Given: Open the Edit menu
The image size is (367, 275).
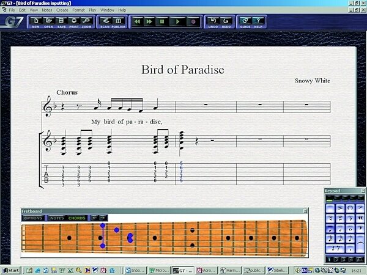Looking at the screenshot, I should pyautogui.click(x=22, y=10).
